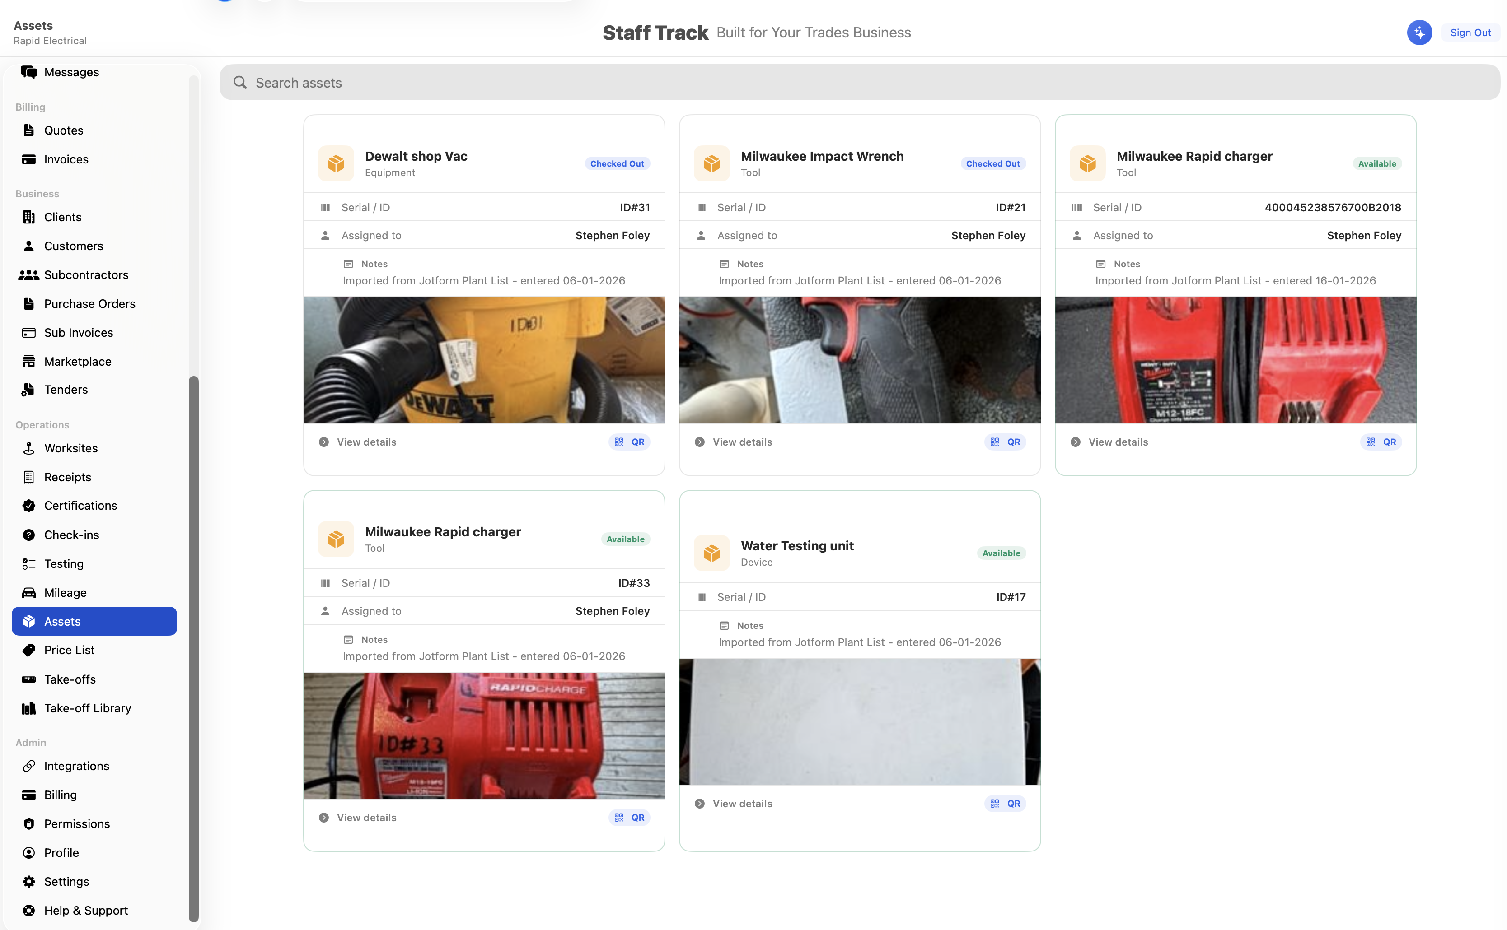Click the Invoices card icon
The image size is (1507, 930).
[28, 159]
